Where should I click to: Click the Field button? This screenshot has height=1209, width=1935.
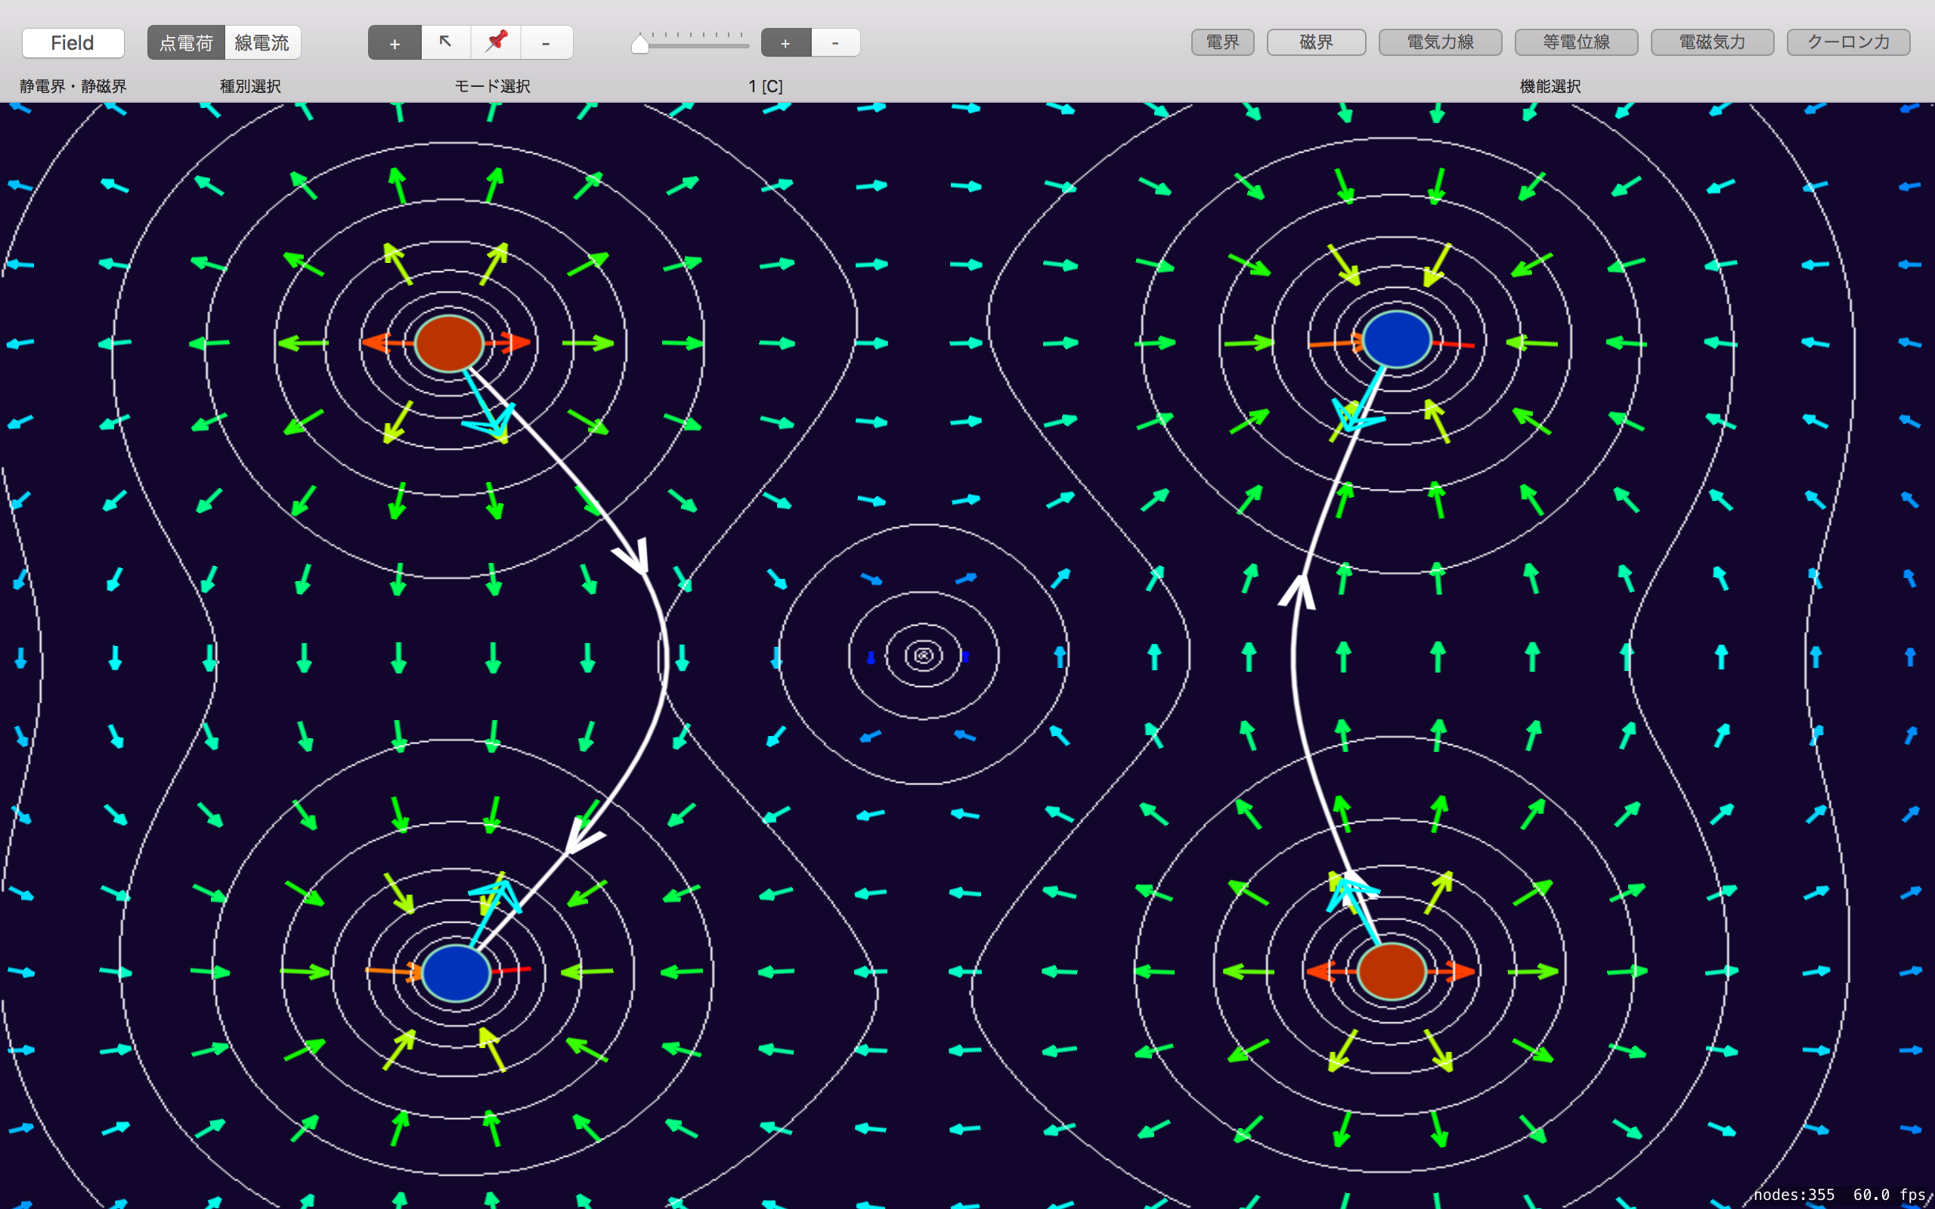pyautogui.click(x=73, y=42)
